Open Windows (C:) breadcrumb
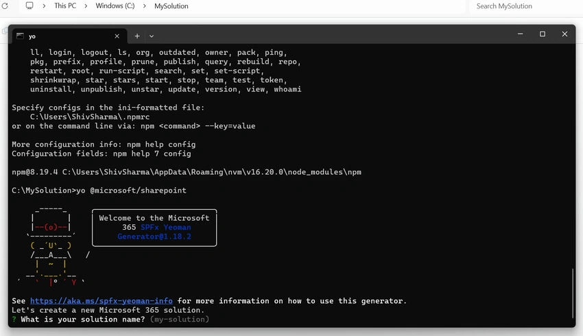 click(x=115, y=6)
